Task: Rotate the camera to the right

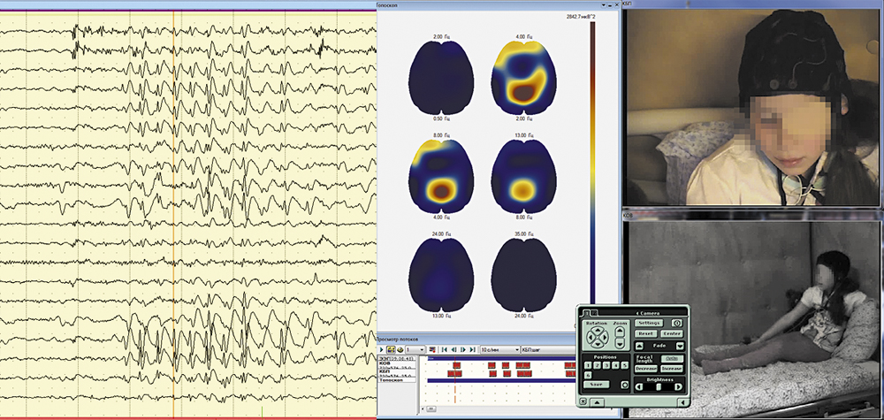Action: coord(606,338)
